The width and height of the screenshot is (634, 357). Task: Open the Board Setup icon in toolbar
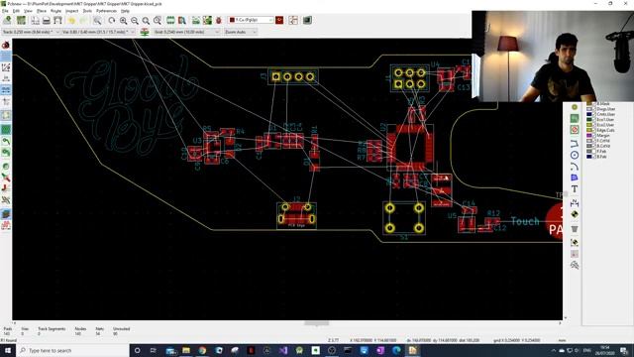[21, 20]
